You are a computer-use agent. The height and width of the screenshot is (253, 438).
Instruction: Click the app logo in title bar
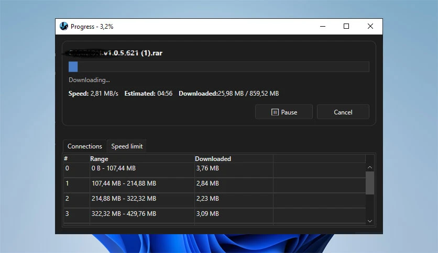(x=64, y=26)
